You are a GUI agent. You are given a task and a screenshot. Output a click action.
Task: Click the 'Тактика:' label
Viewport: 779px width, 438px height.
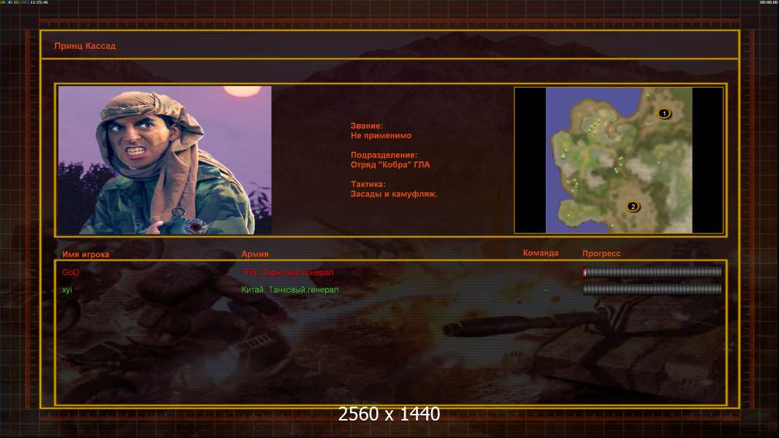click(368, 184)
